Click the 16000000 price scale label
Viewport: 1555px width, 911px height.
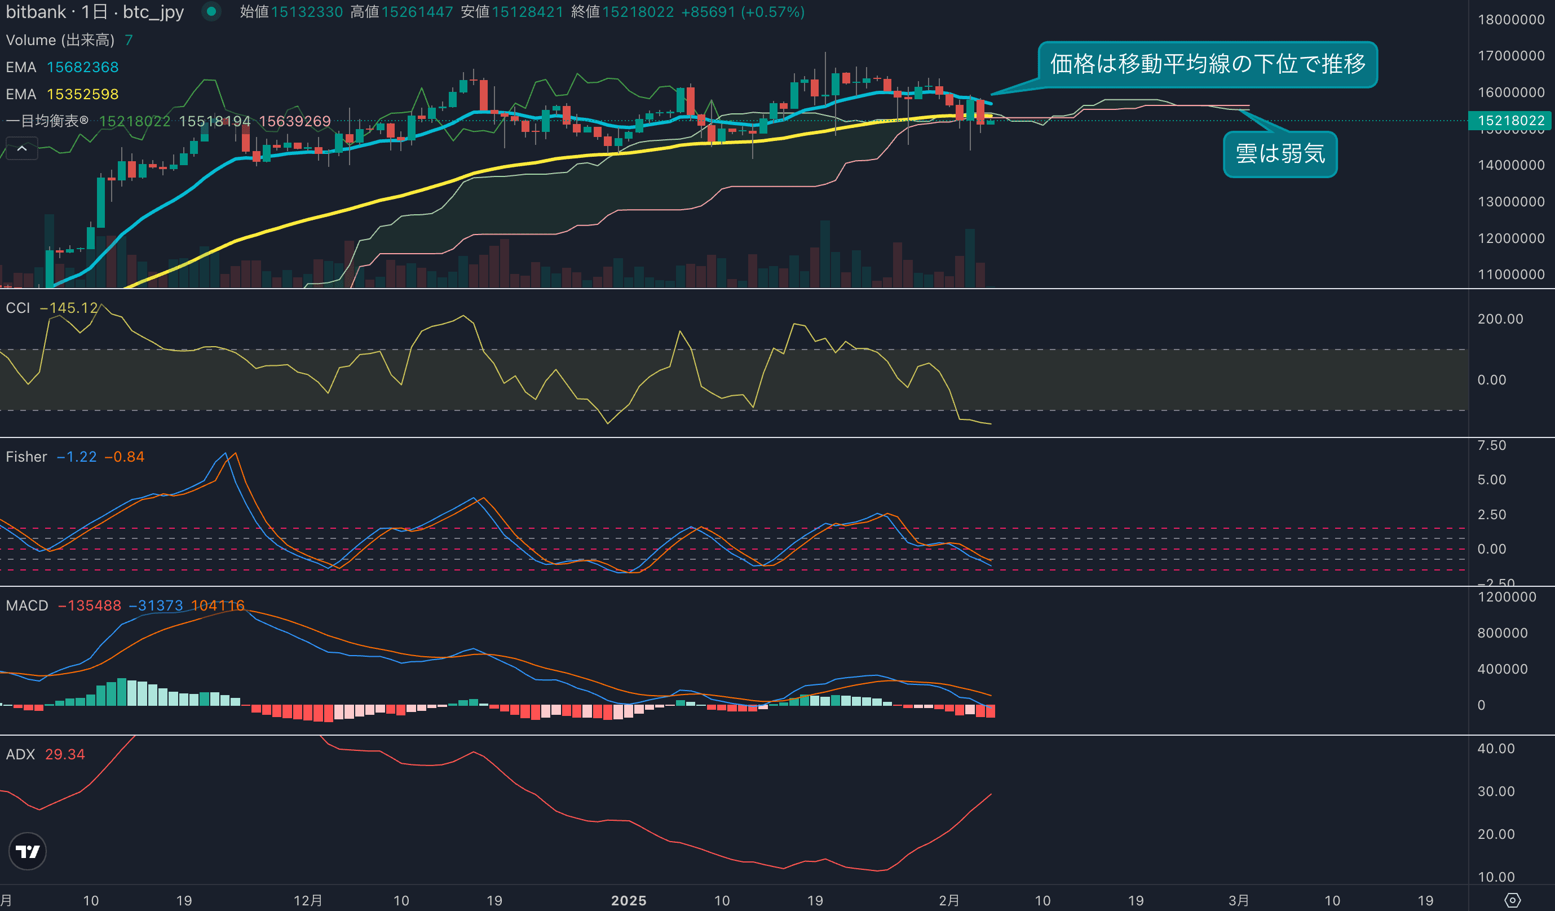tap(1510, 92)
